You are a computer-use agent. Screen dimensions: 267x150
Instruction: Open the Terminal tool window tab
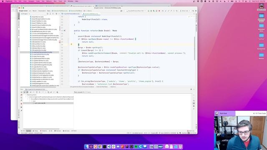point(58,131)
